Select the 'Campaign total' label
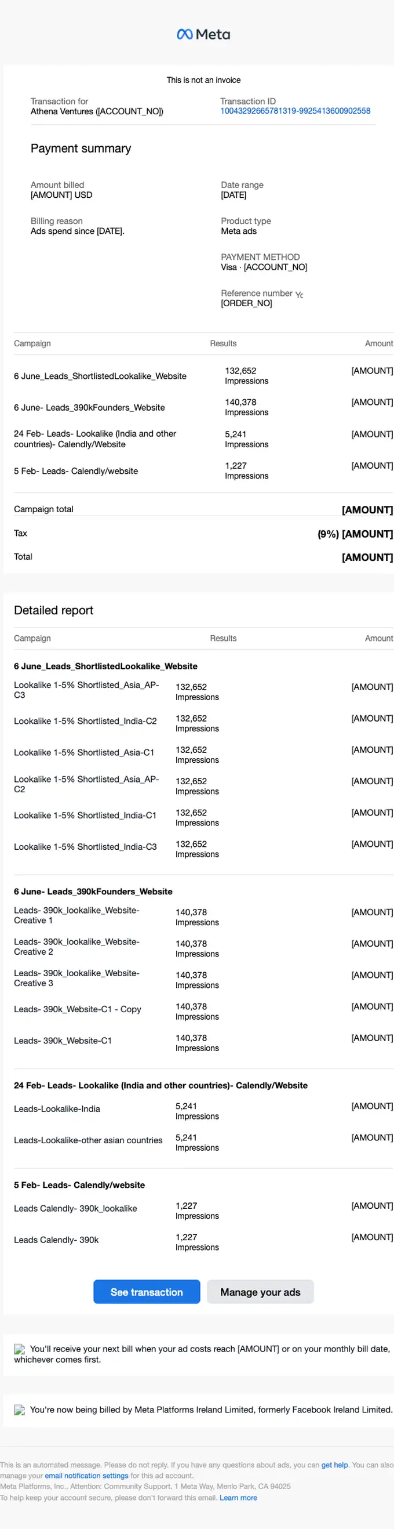The height and width of the screenshot is (1529, 394). coord(44,509)
